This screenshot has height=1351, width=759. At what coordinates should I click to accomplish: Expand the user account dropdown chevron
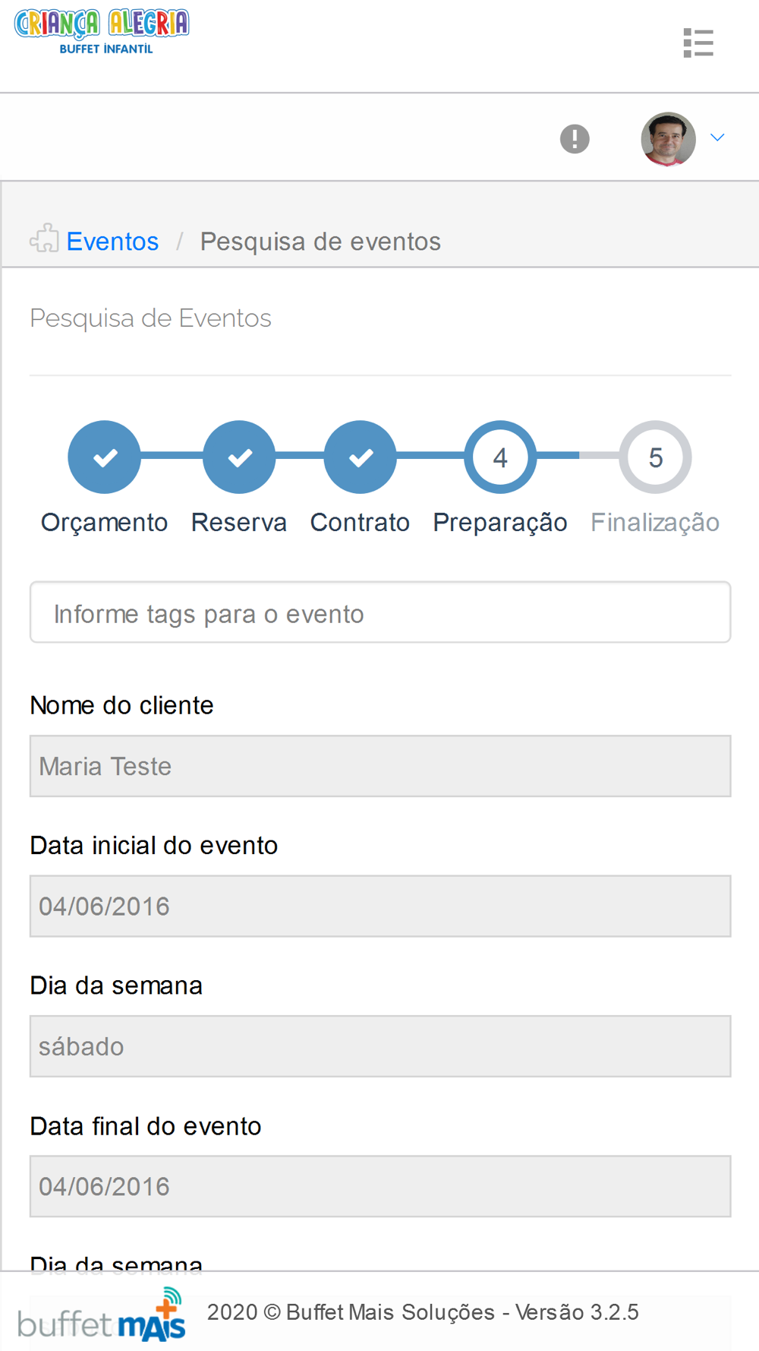[x=717, y=138]
